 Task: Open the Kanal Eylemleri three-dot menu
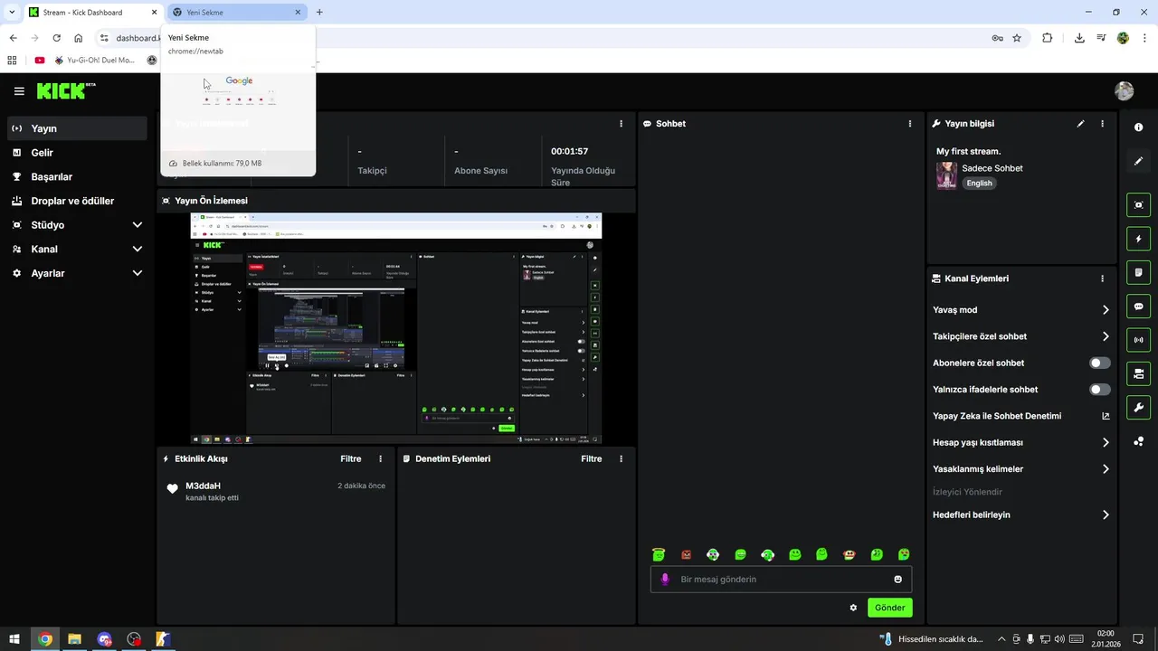tap(1102, 278)
